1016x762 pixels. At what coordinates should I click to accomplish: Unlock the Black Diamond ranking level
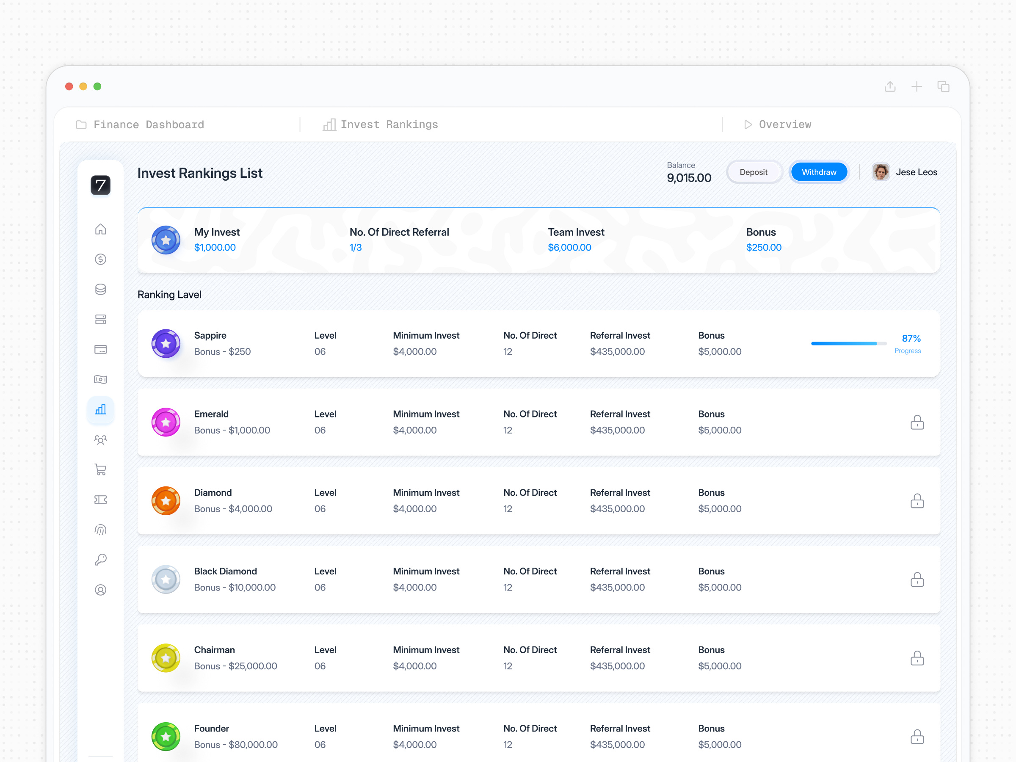917,579
